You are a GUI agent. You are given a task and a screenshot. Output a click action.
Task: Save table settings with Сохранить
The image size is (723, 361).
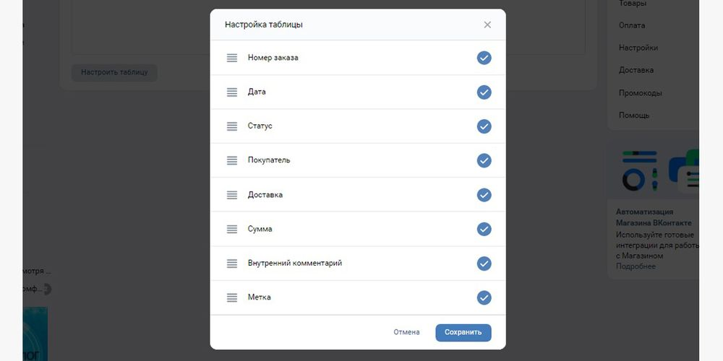click(463, 332)
